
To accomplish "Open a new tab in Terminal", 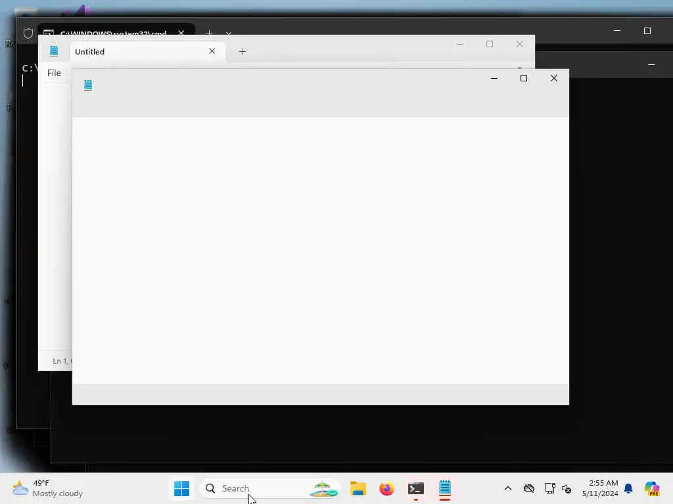I will click(x=209, y=32).
